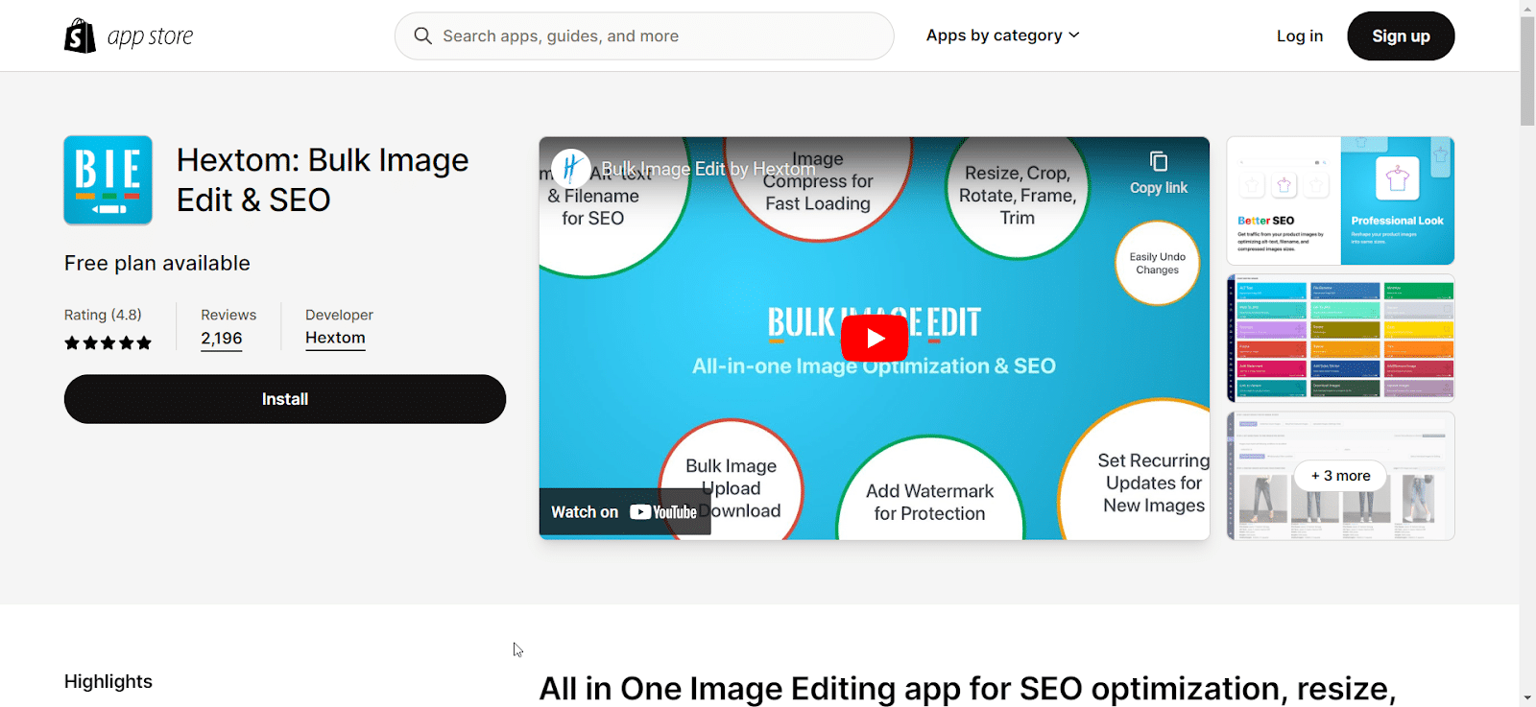Open the Shopify app store logo

tap(129, 35)
